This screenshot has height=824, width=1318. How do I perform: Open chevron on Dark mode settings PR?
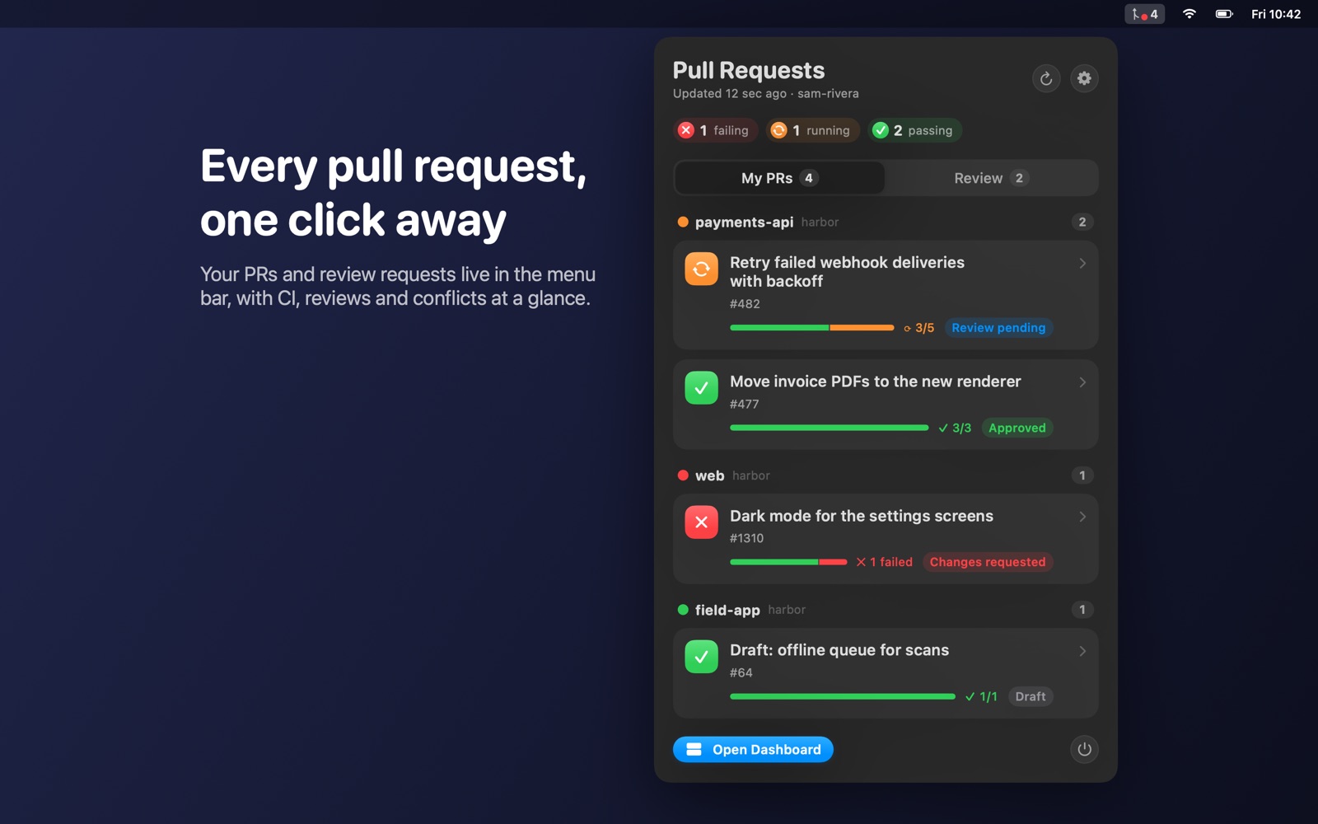(1082, 517)
